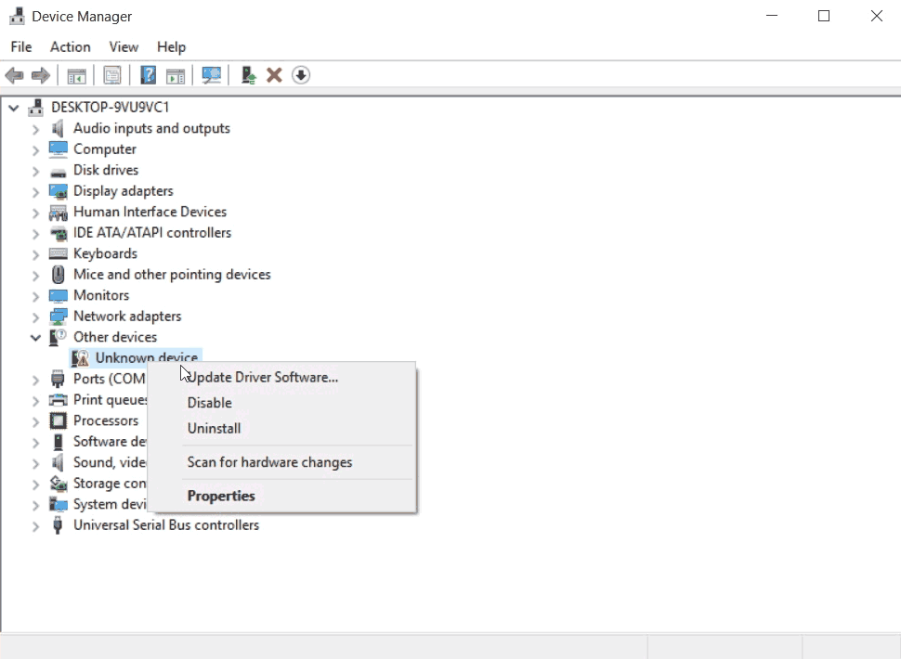Click the Update Driver Software toolbar icon
901x659 pixels.
pyautogui.click(x=248, y=75)
